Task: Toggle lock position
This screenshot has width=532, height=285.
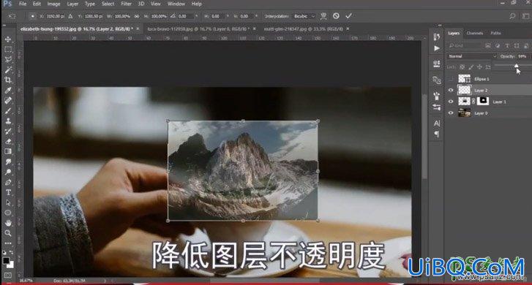Action: click(479, 66)
